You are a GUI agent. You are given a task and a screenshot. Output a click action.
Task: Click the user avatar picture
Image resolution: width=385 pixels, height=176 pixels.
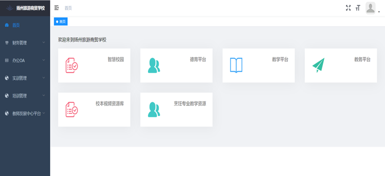tap(370, 8)
